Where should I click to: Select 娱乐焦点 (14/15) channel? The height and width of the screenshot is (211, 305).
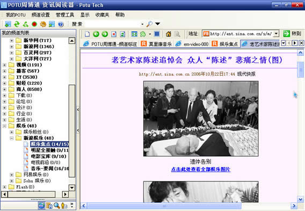pyautogui.click(x=49, y=144)
